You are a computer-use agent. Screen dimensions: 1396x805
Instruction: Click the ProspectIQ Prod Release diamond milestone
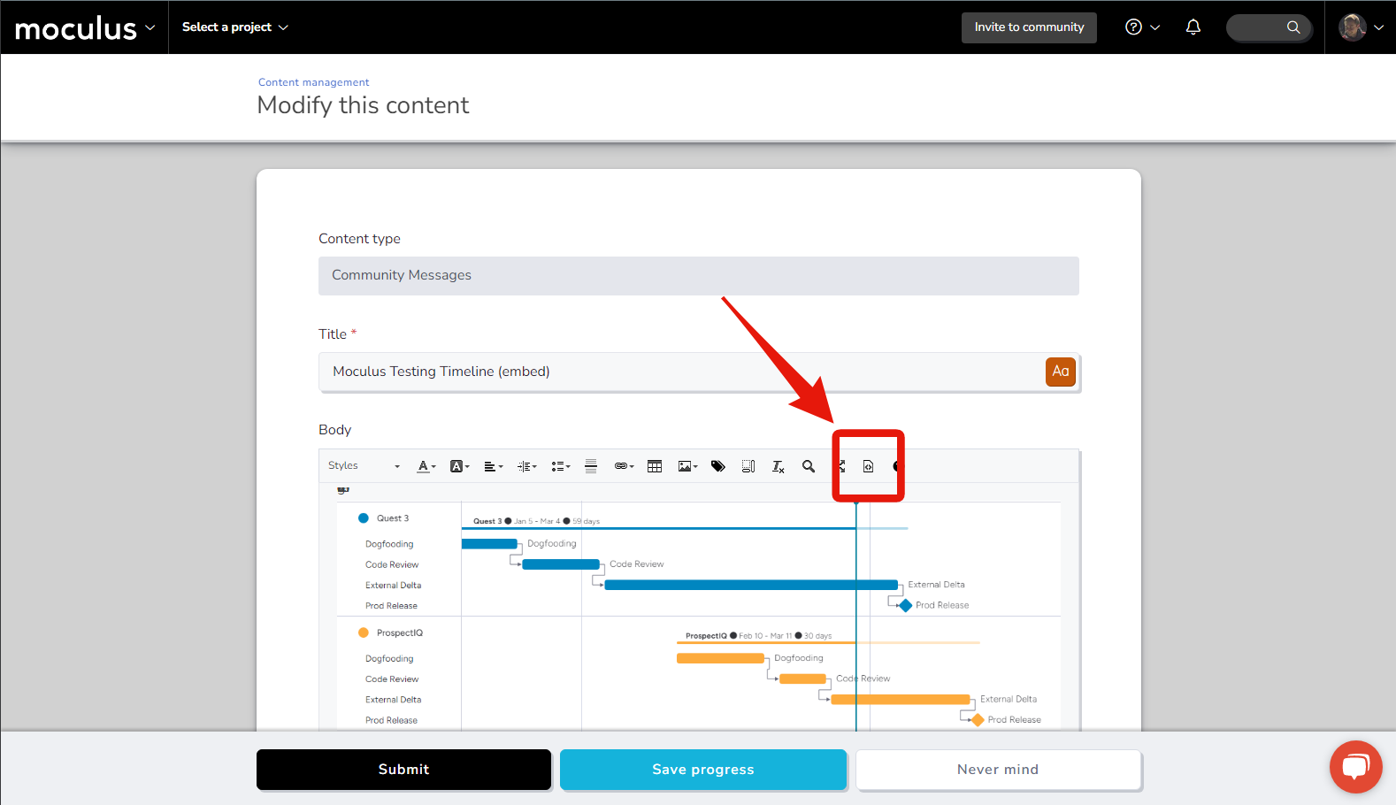tap(978, 720)
